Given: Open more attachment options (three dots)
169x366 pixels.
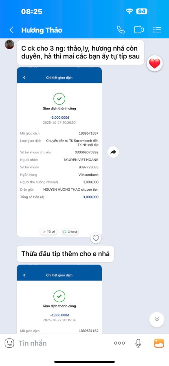Looking at the screenshot, I should pyautogui.click(x=119, y=343).
